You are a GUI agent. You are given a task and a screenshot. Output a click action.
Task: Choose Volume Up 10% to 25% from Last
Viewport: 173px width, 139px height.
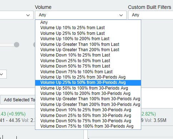pos(88,28)
